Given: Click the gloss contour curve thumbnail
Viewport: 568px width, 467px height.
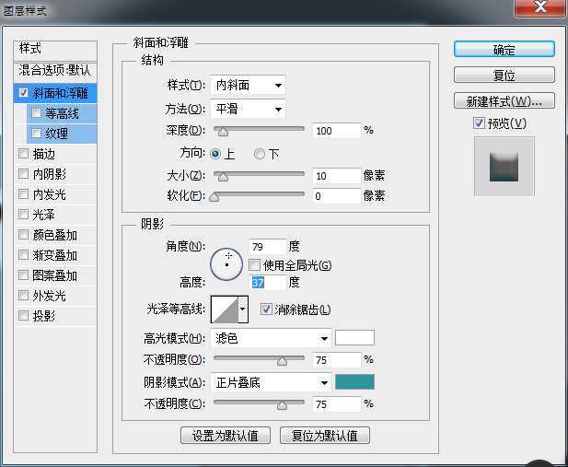Looking at the screenshot, I should coord(225,309).
